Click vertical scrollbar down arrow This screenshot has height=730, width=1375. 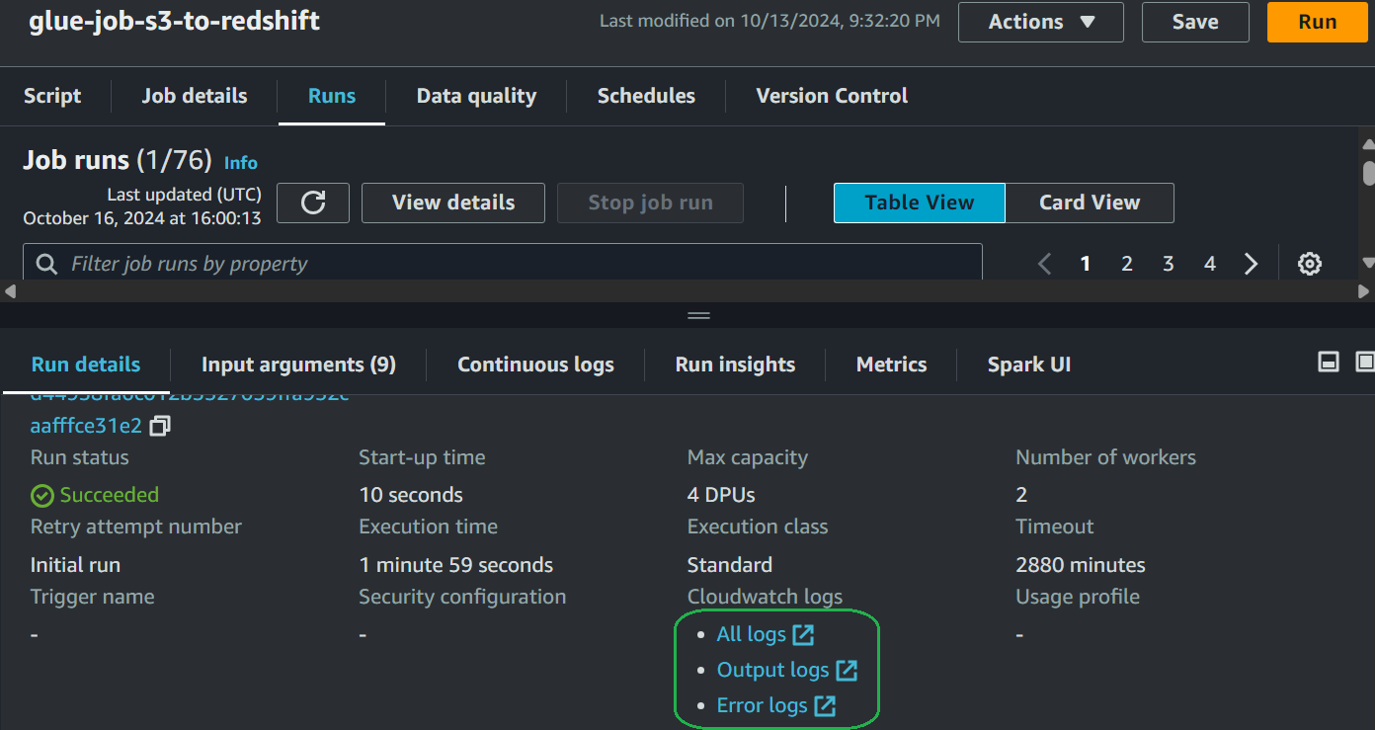(1368, 262)
